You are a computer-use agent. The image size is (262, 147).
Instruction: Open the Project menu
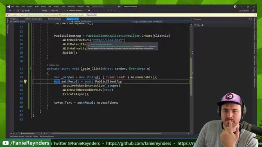coord(30,7)
